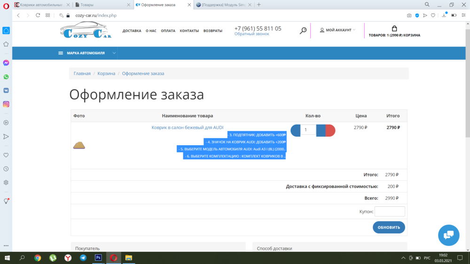Viewport: 470px width, 264px height.
Task: Open Коврик в салон бежевый для AUDI link
Action: tap(188, 127)
